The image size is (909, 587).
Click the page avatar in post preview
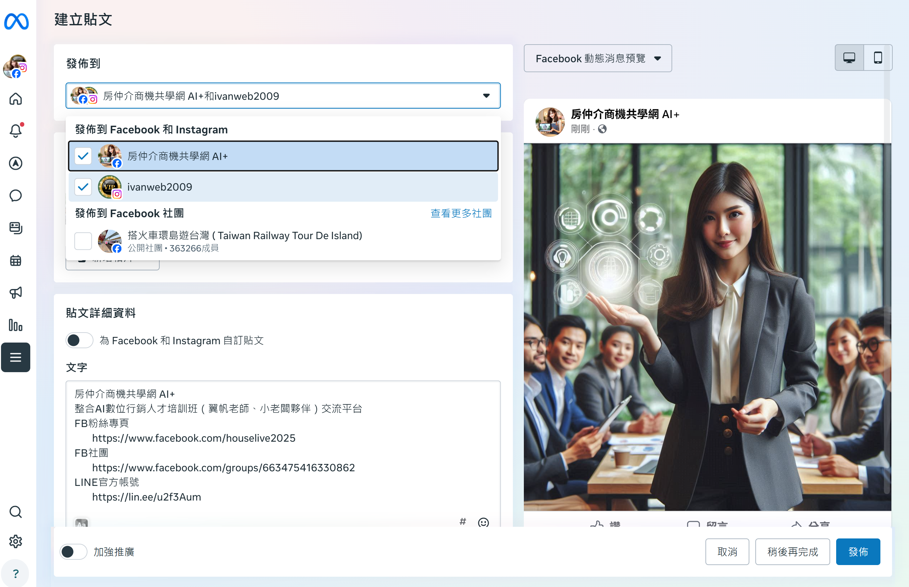tap(549, 122)
